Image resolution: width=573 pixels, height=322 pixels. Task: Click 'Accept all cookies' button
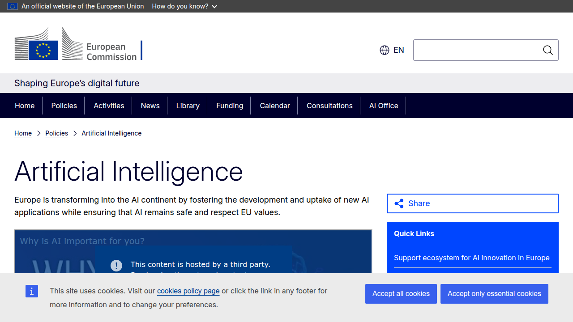pyautogui.click(x=401, y=294)
